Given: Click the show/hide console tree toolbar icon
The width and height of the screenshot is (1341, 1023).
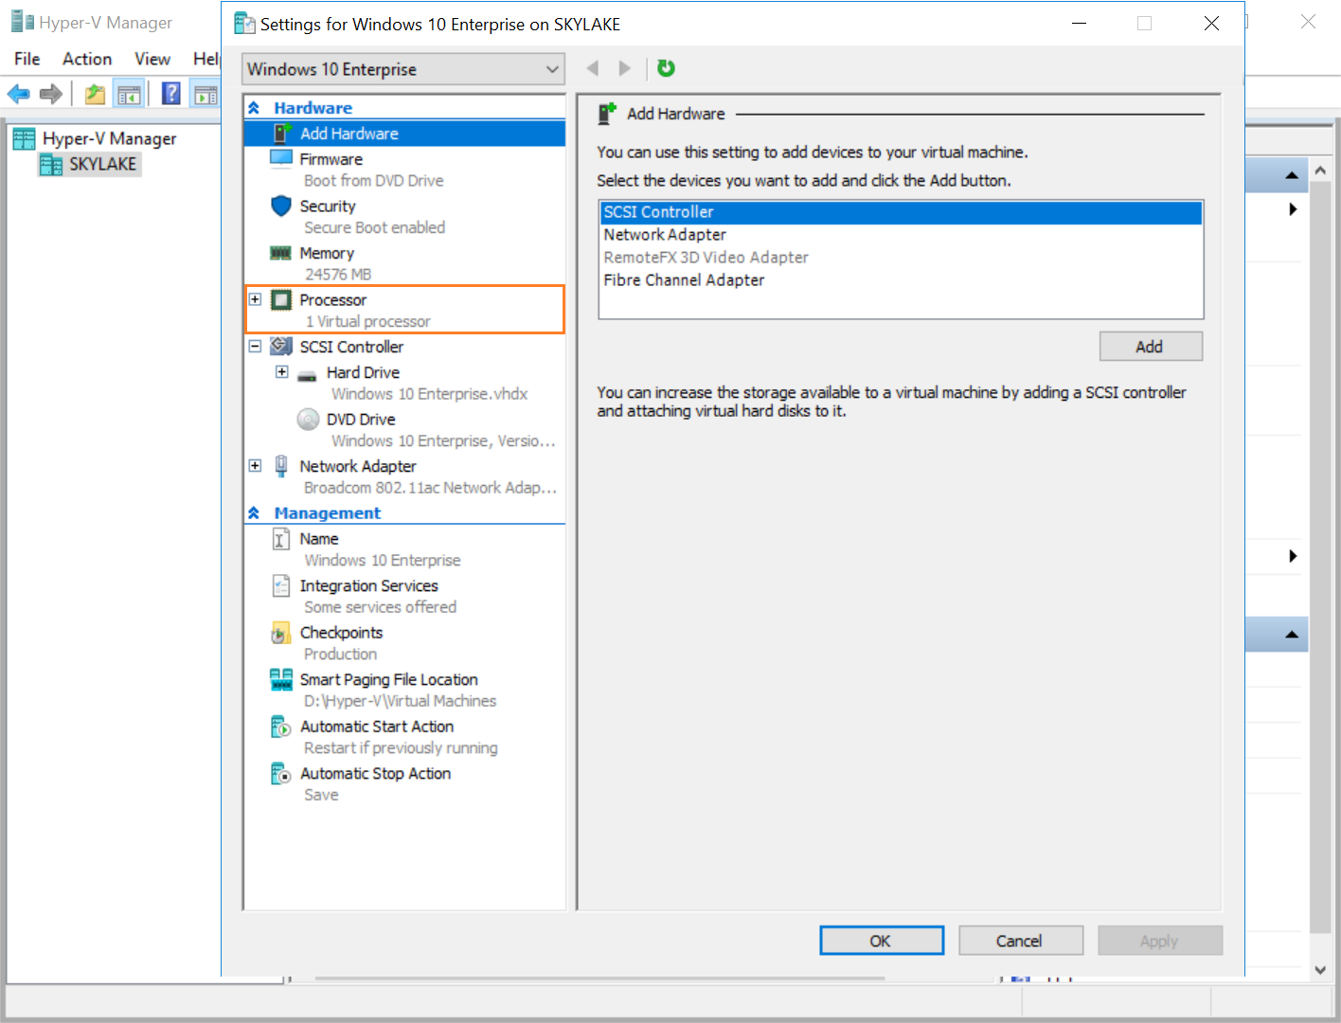Looking at the screenshot, I should pyautogui.click(x=129, y=94).
